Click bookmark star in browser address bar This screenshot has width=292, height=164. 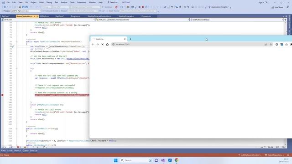point(271,45)
